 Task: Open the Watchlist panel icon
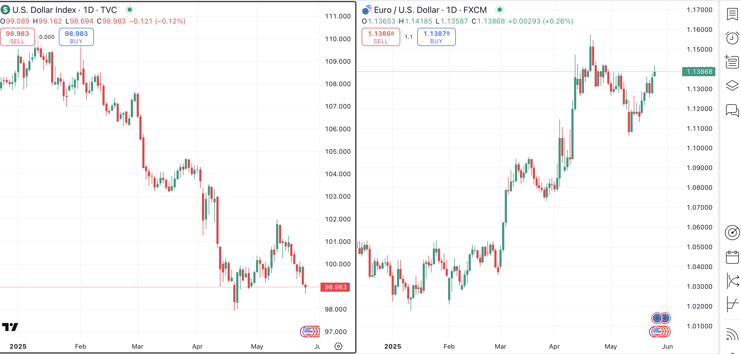[732, 14]
